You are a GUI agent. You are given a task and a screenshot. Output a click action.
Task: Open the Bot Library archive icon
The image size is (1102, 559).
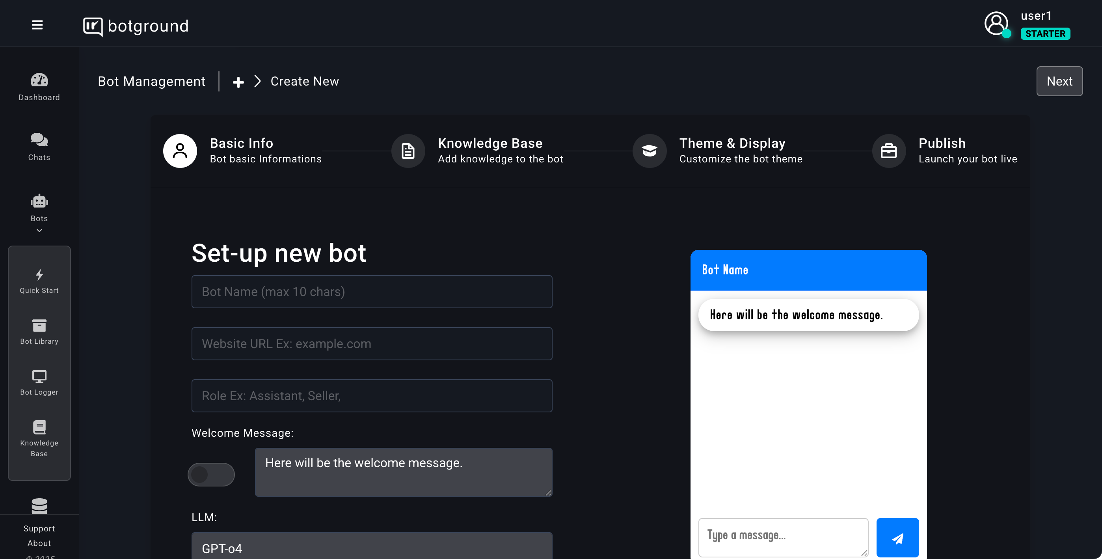[x=39, y=326]
